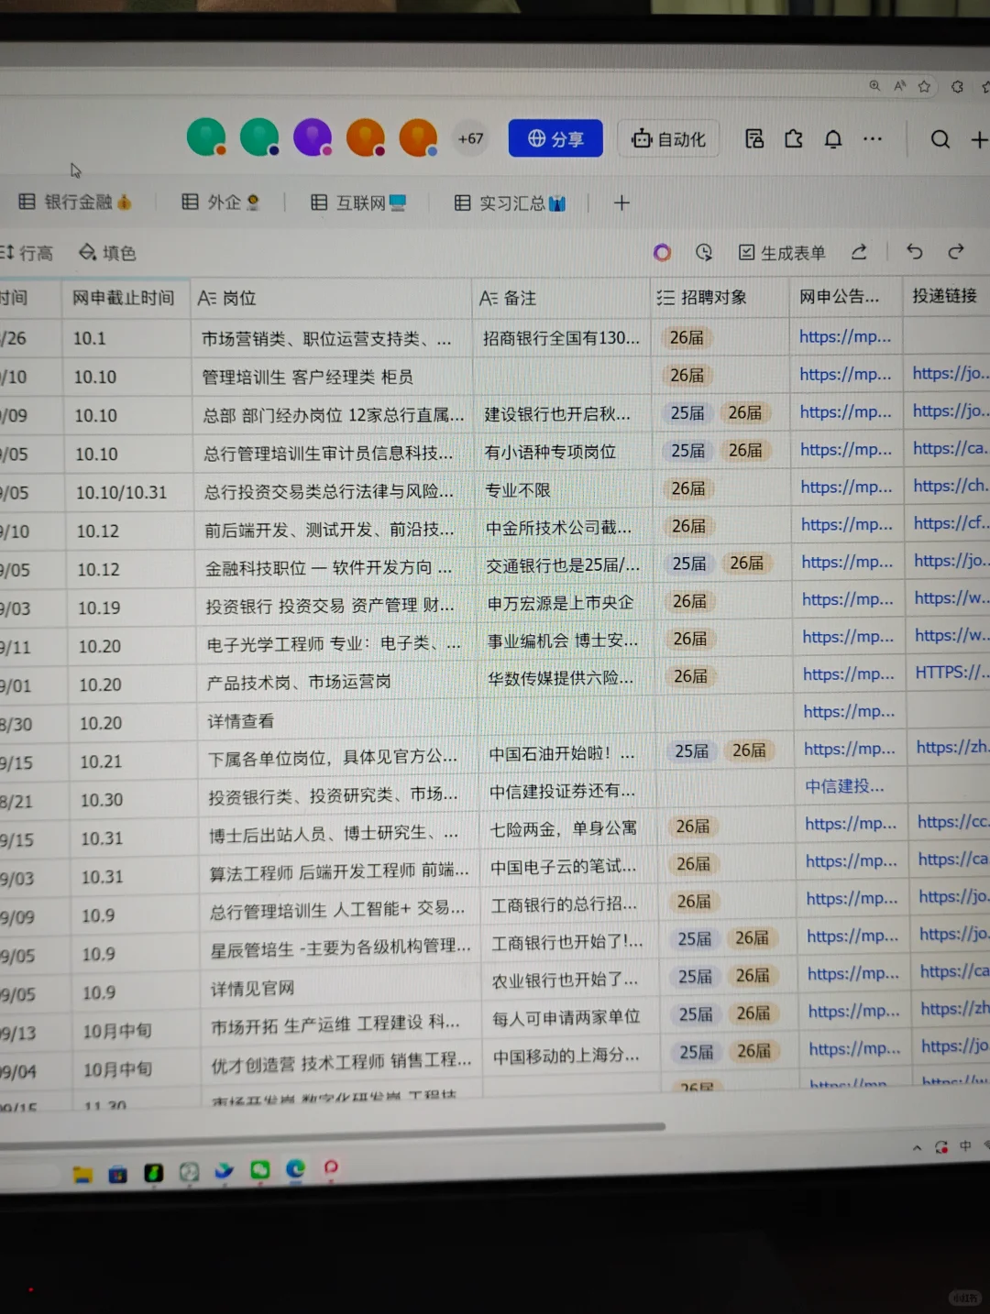
Task: Select note cell 每人可申请两家单位
Action: pyautogui.click(x=570, y=1017)
